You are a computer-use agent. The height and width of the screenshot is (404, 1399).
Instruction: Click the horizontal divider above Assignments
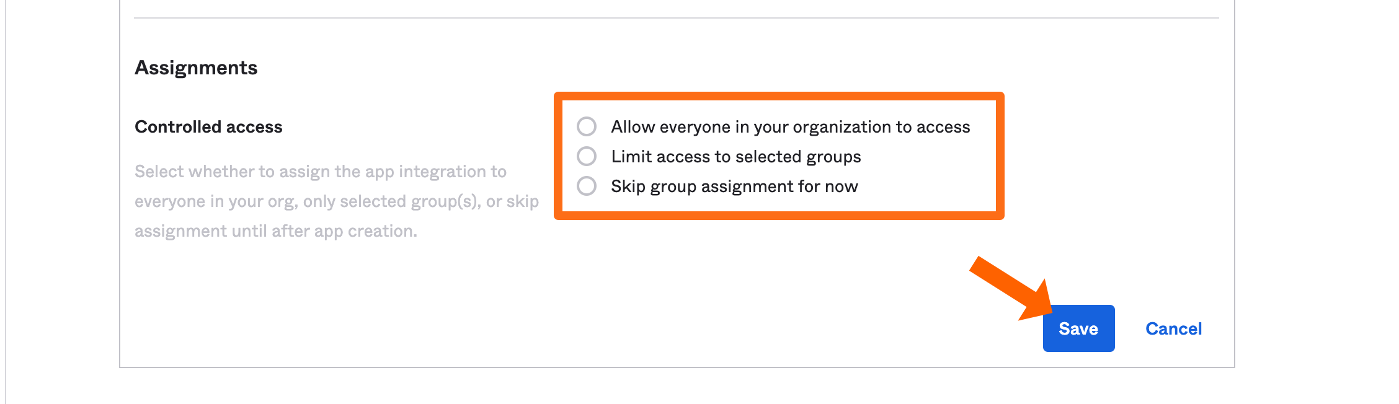point(676,18)
